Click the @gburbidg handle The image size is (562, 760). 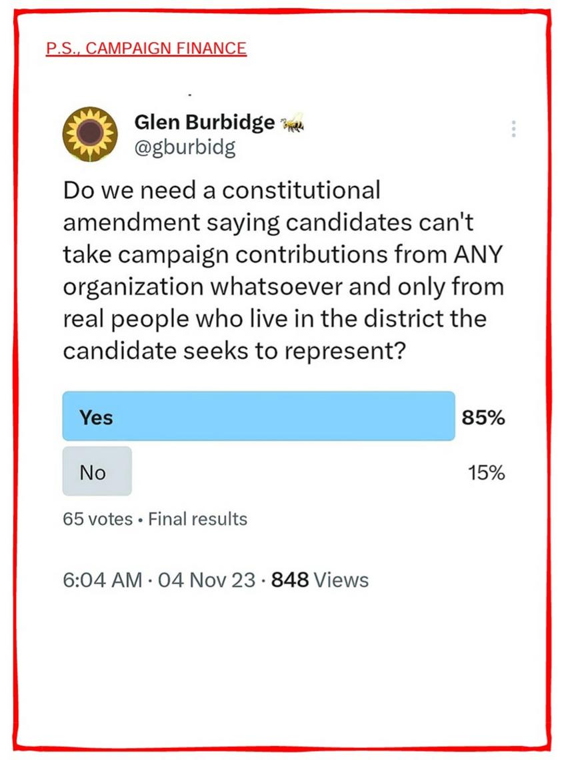point(185,147)
